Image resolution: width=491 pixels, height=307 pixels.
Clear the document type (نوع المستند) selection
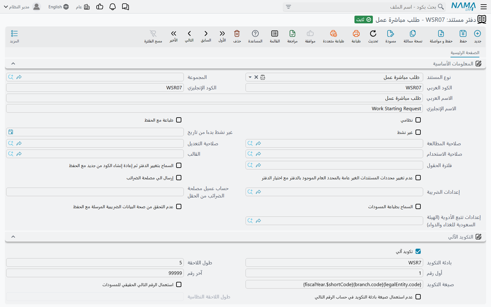point(256,77)
